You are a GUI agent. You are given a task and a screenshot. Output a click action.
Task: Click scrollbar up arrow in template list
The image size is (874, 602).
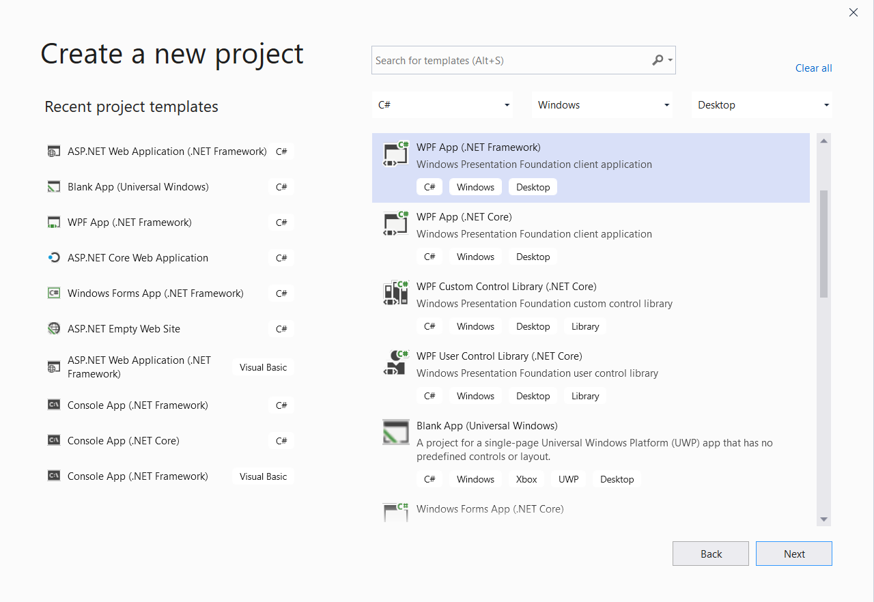[824, 141]
